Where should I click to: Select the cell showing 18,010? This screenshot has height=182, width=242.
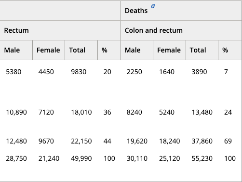pos(81,112)
